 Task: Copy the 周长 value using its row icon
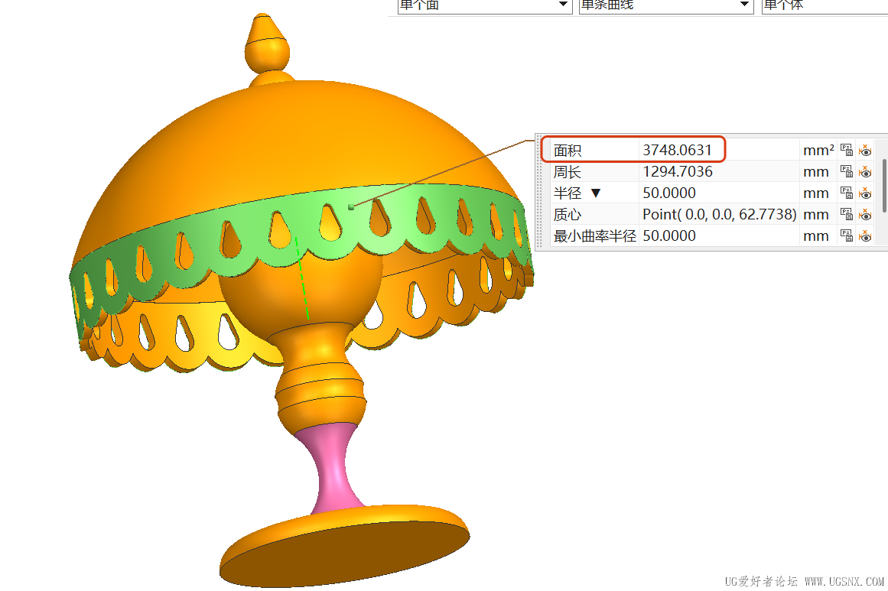click(x=846, y=171)
